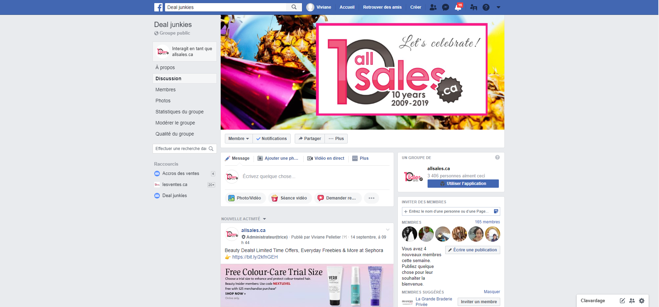This screenshot has width=659, height=307.
Task: Click Utiliser l'application button
Action: 463,184
